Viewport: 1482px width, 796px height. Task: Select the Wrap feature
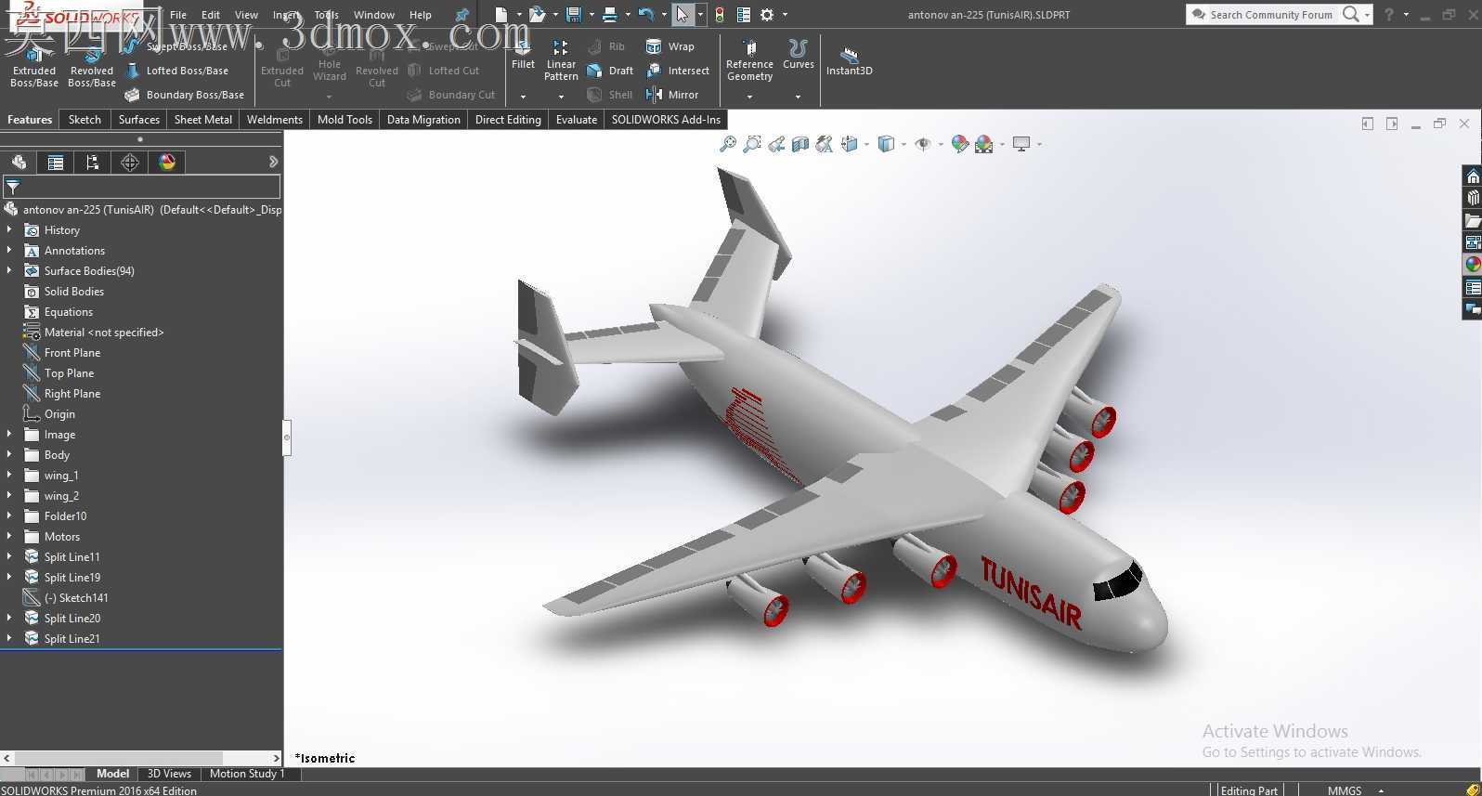[x=670, y=46]
